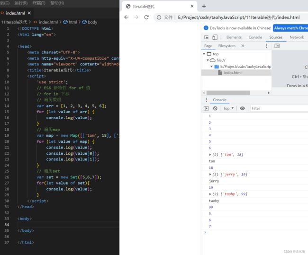This screenshot has width=308, height=255.
Task: Activate the inspect element picker tool
Action: click(x=206, y=37)
